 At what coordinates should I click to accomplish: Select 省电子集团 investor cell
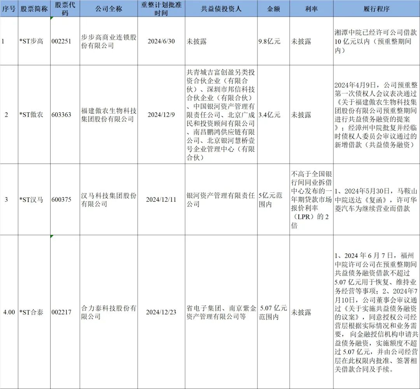221,312
